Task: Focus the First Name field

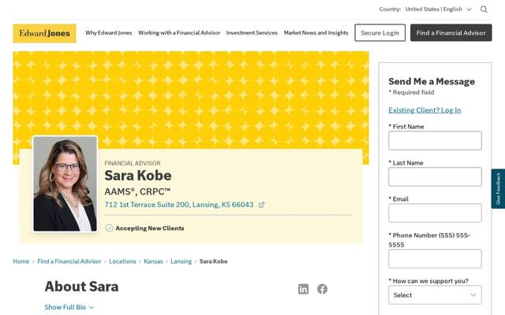Action: 435,140
